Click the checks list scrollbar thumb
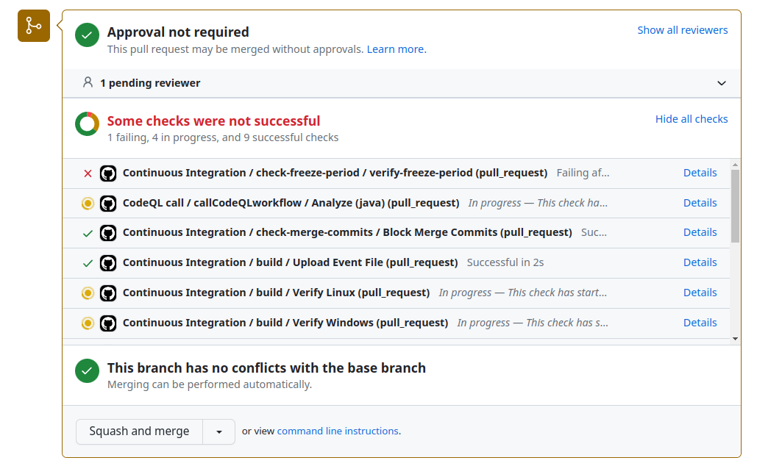This screenshot has width=757, height=466. point(735,206)
